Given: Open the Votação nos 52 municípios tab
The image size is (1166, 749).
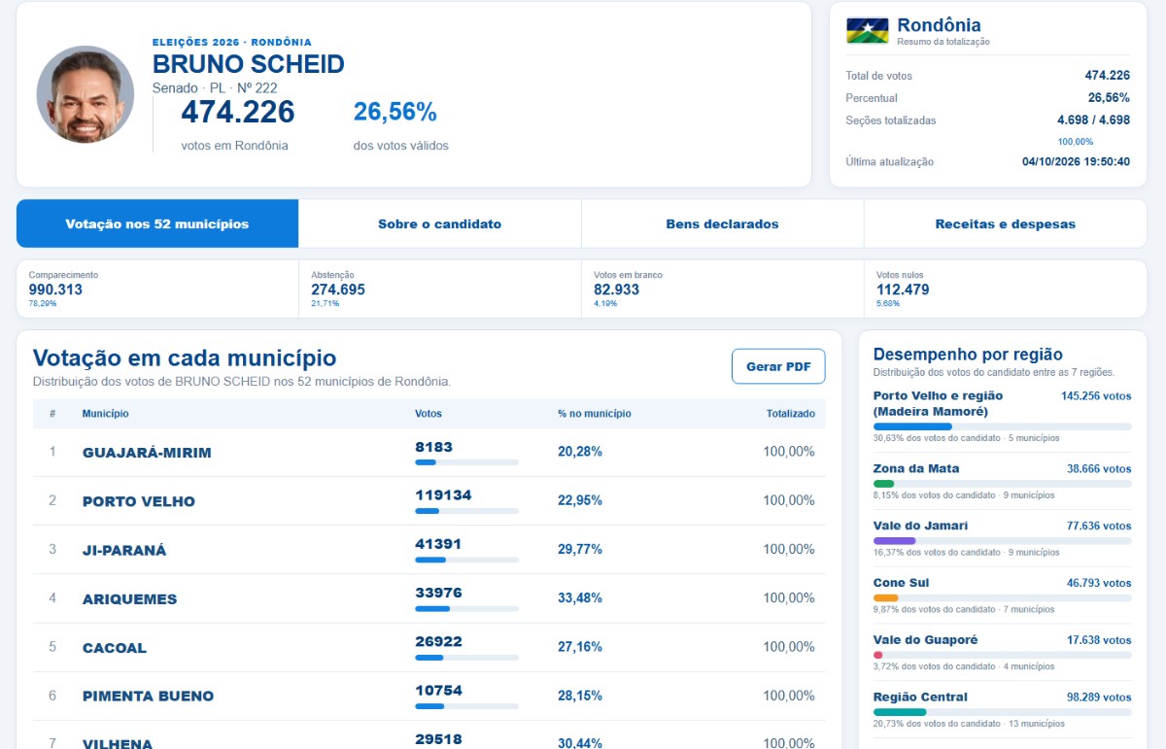Looking at the screenshot, I should tap(157, 223).
